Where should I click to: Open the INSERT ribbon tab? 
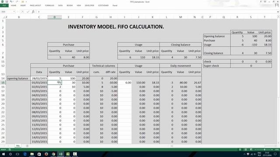(23, 6)
